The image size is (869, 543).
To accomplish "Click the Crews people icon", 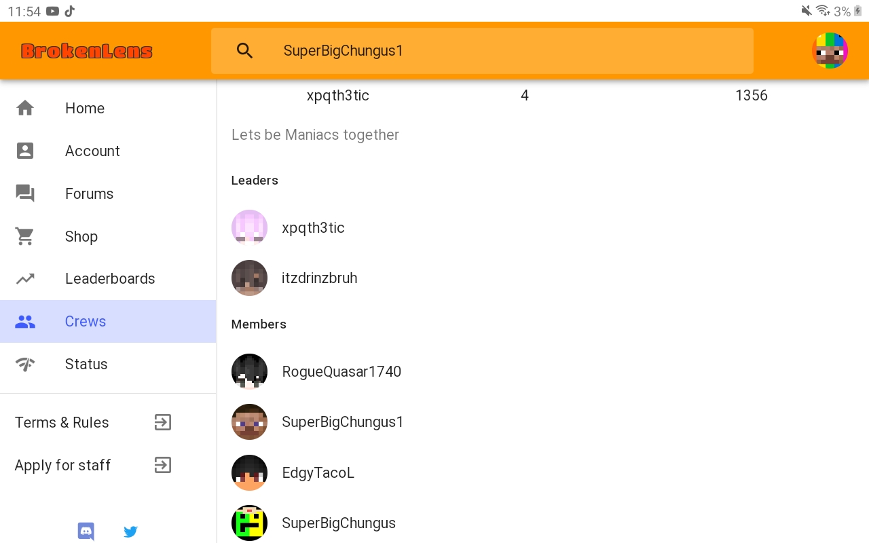I will (x=25, y=321).
